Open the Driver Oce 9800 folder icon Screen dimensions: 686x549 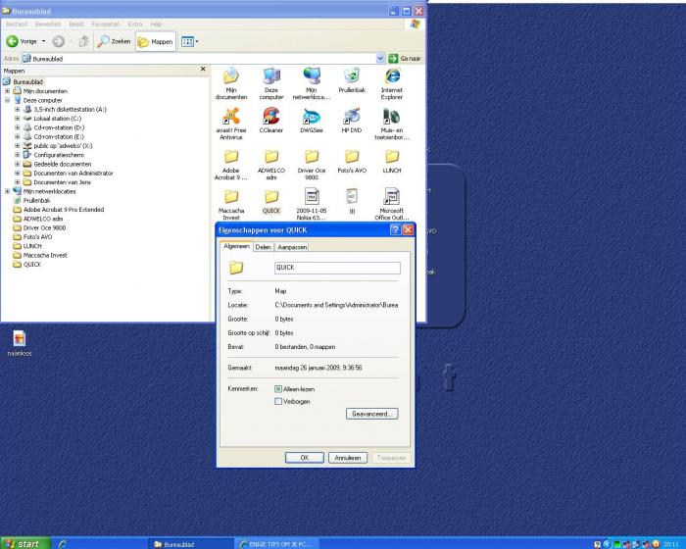312,158
